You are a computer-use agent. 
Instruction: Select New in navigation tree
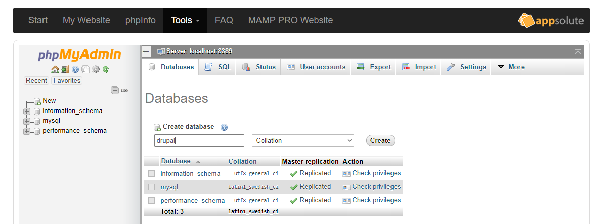point(49,101)
